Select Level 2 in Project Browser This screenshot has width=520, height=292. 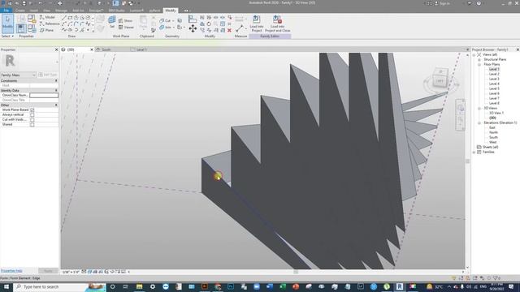494,74
